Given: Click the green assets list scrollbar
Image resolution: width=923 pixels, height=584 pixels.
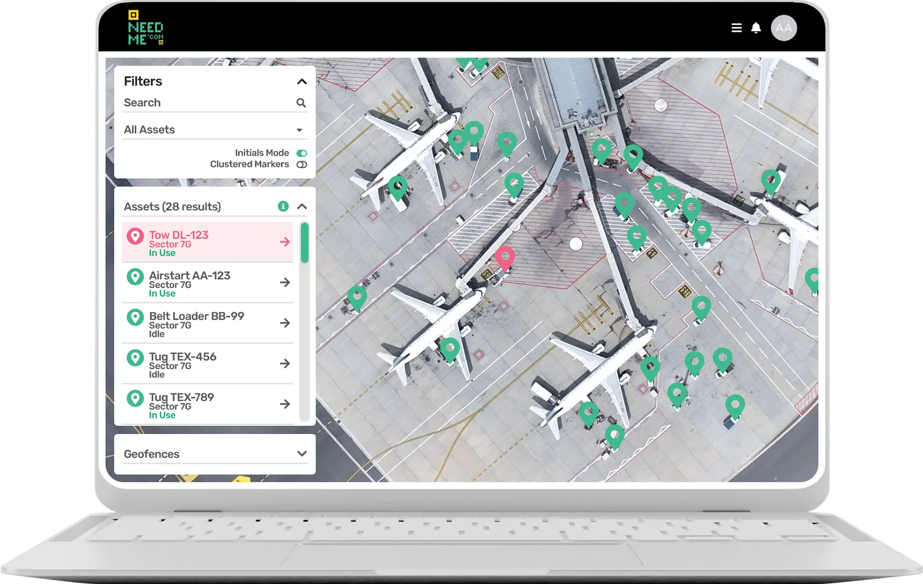Looking at the screenshot, I should coord(304,243).
